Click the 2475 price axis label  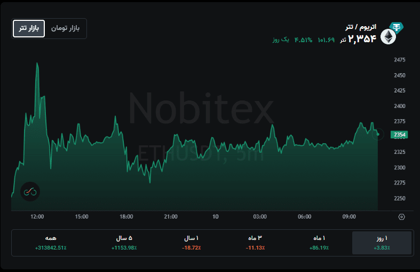(x=400, y=60)
